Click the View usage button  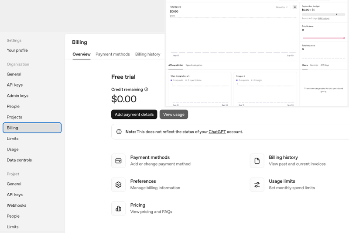pyautogui.click(x=174, y=115)
